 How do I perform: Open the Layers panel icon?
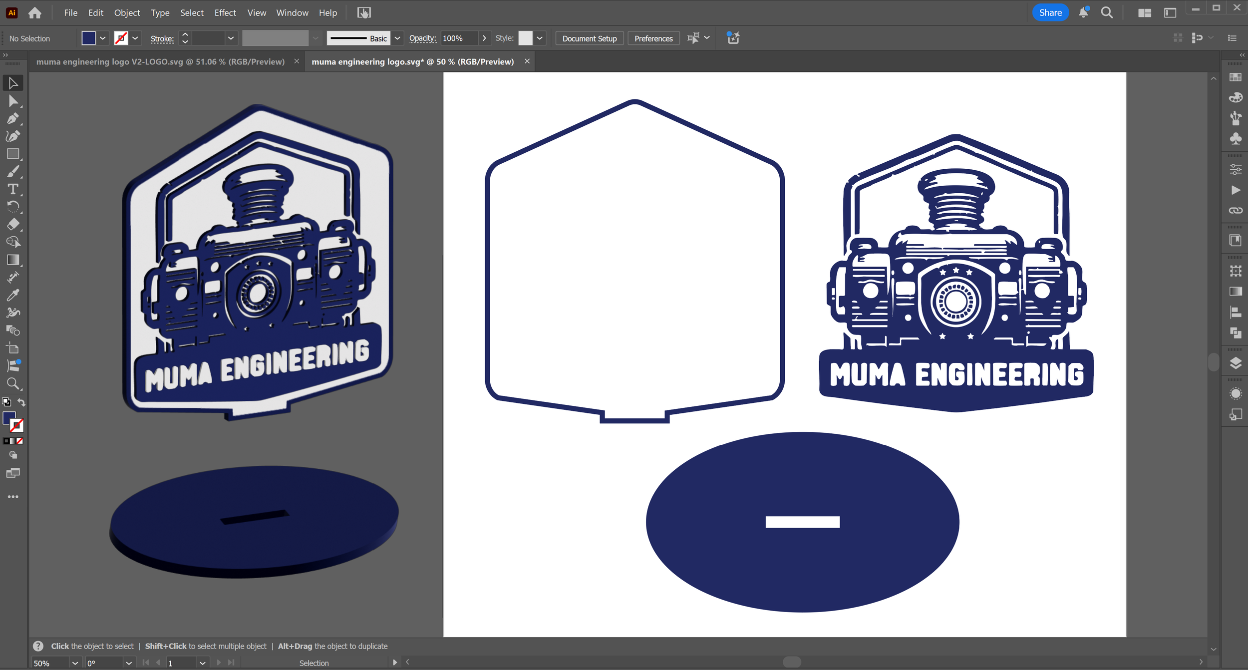tap(1236, 363)
